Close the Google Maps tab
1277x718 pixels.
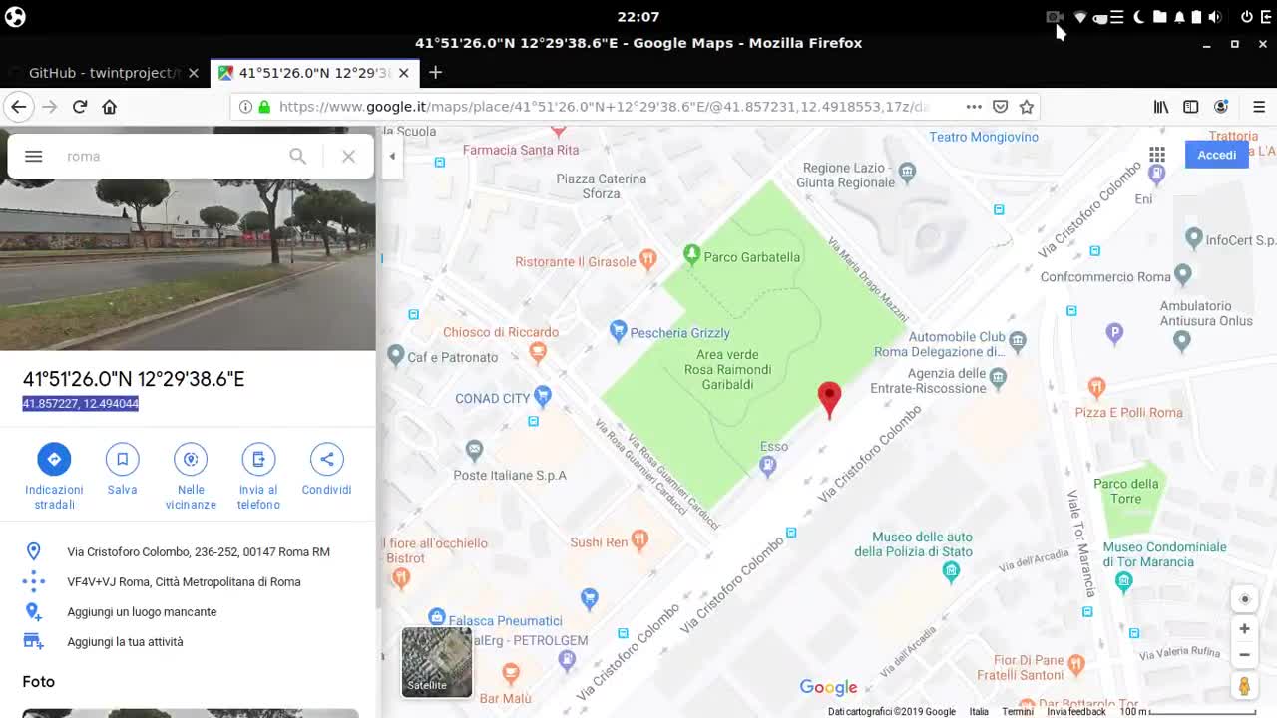(x=403, y=73)
